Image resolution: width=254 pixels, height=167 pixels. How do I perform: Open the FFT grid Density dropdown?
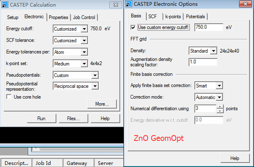click(214, 51)
